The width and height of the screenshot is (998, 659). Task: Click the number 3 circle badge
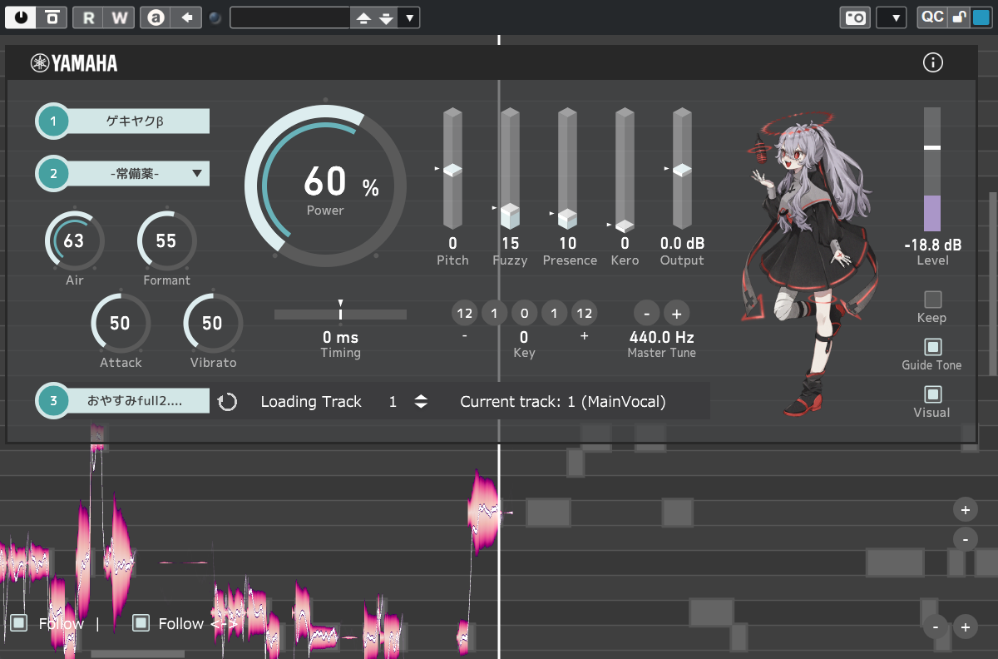[x=53, y=401]
